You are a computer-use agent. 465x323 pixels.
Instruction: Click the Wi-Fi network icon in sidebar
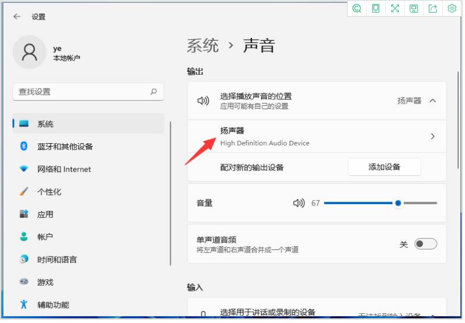point(24,169)
